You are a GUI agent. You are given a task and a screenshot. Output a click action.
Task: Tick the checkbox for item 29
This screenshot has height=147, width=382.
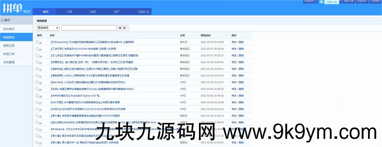[37, 89]
